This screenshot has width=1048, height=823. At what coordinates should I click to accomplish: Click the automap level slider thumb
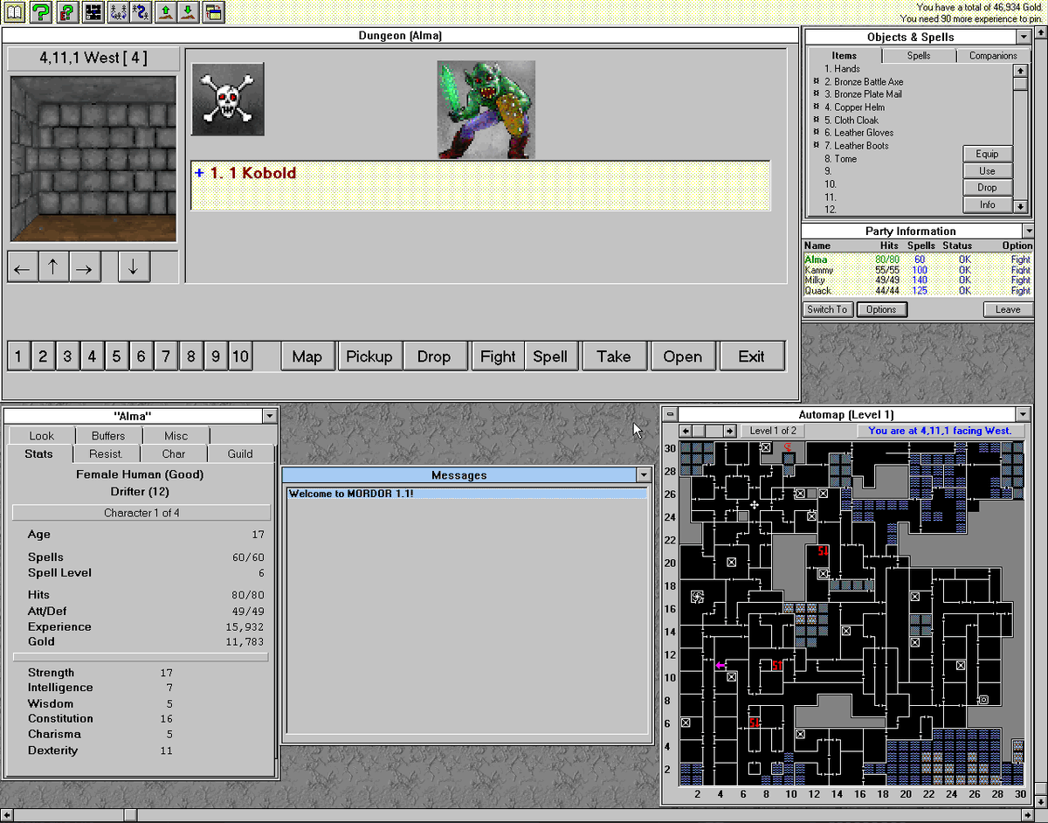click(699, 431)
